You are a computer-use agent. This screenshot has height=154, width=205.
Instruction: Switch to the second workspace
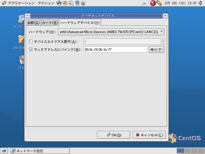[187, 151]
